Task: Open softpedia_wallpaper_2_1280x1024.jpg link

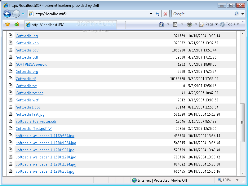Action: (46, 164)
